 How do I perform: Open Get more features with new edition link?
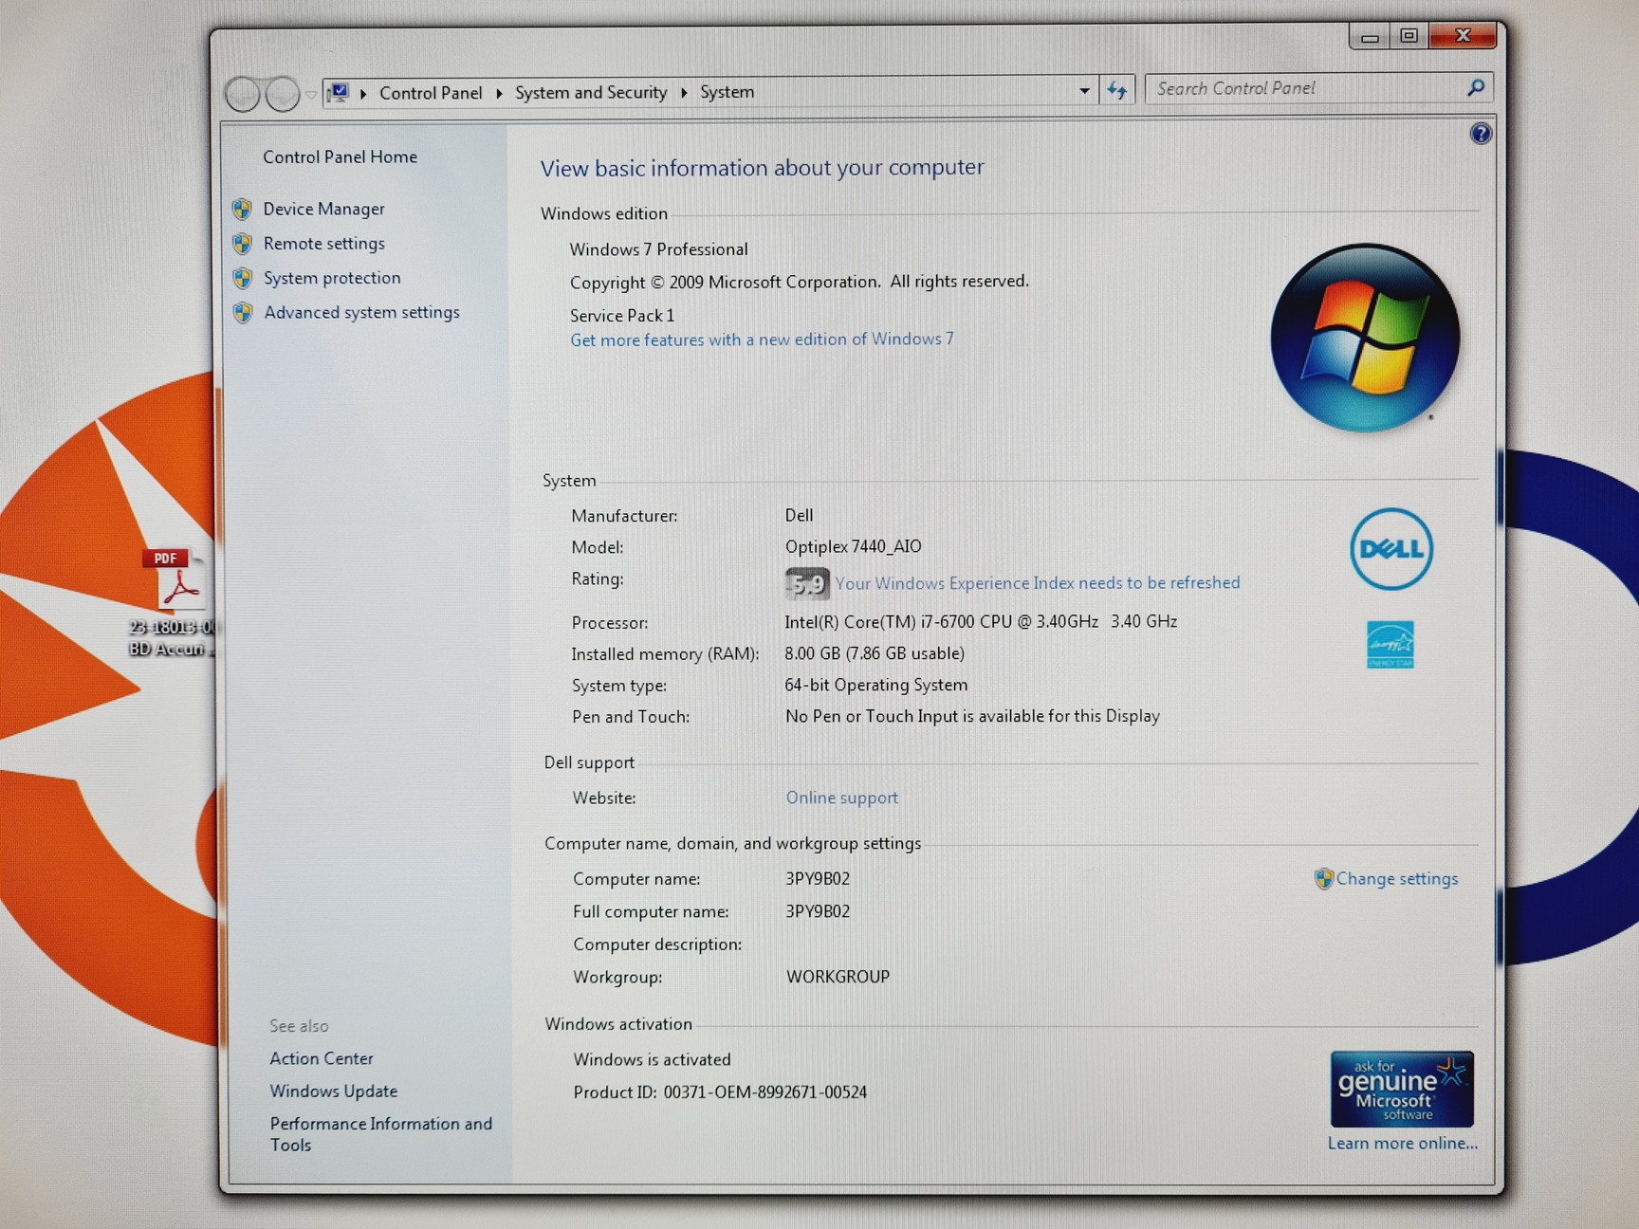pyautogui.click(x=762, y=339)
